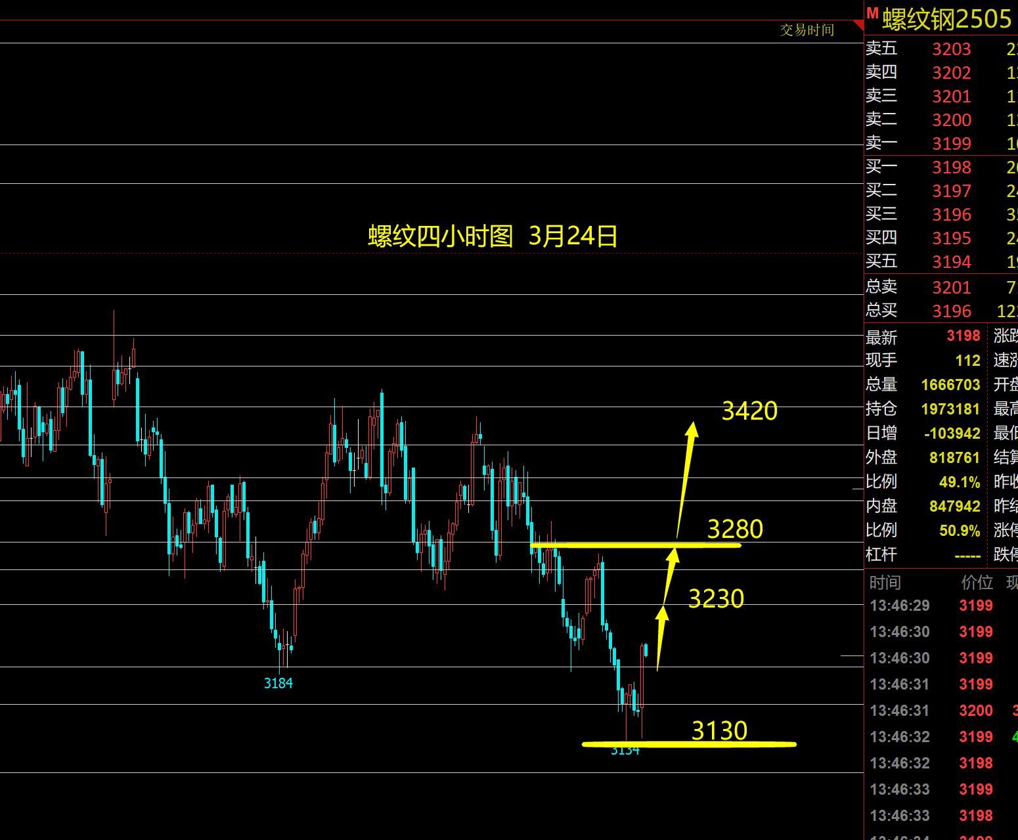Open the 交易时间 label
Viewport: 1018px width, 840px height.
807,30
